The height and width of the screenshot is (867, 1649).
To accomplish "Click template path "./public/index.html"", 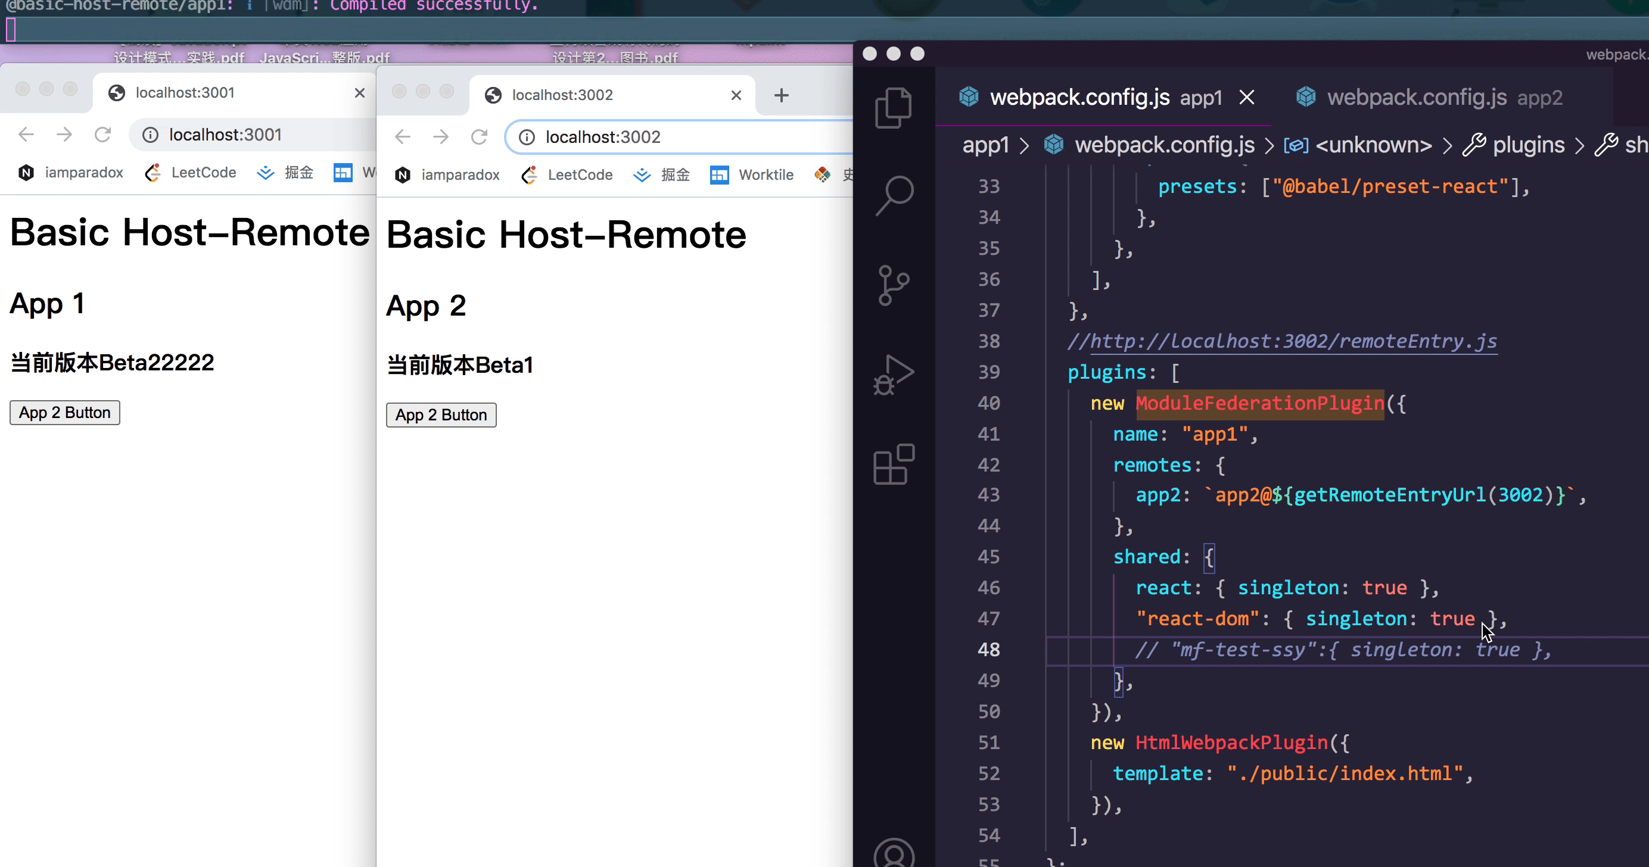I will click(1345, 774).
